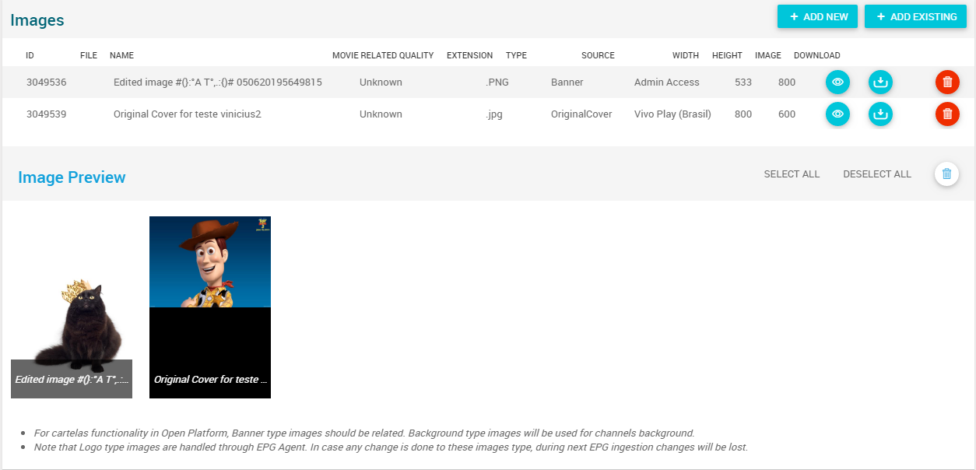Sort by the Name column header
The image size is (976, 470).
click(x=121, y=55)
